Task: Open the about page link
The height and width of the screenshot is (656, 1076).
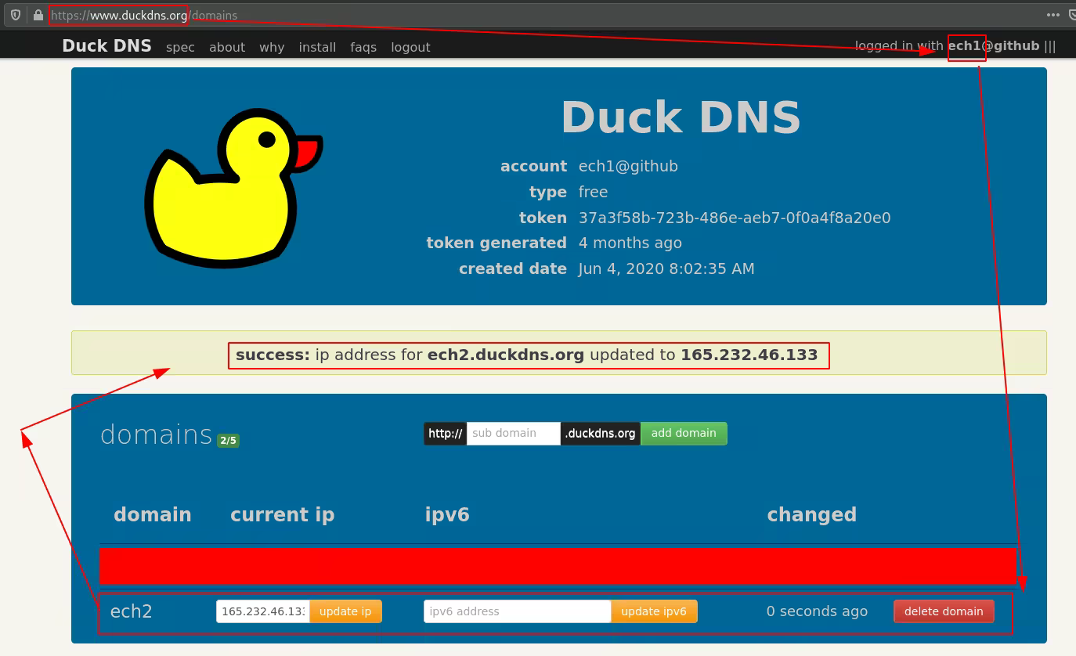Action: (x=227, y=47)
